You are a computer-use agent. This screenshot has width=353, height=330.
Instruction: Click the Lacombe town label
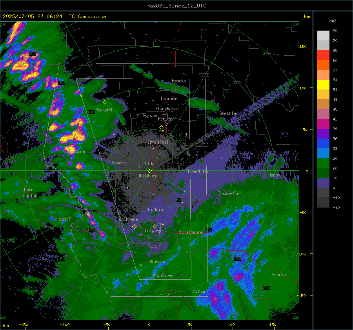pos(169,98)
